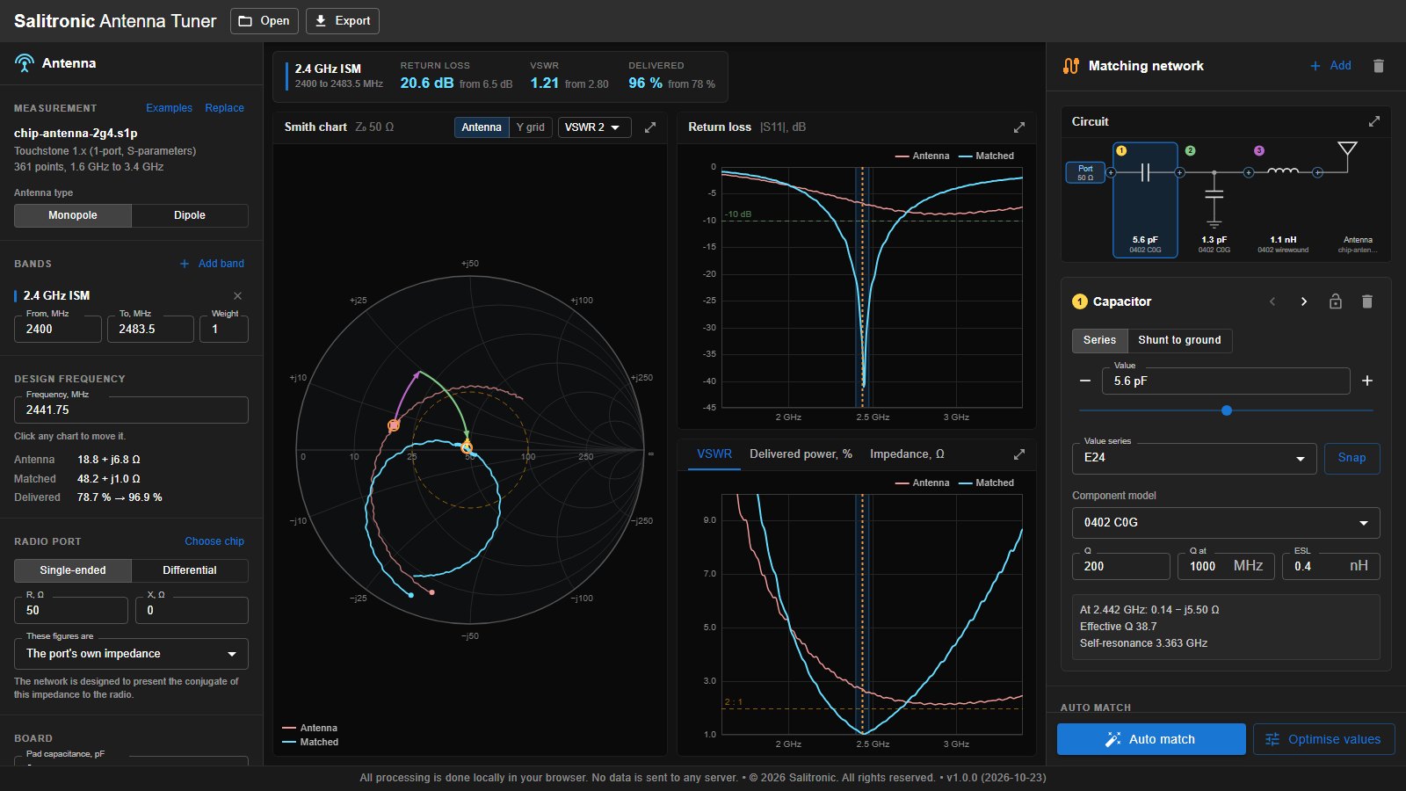Choose Single-ended radio port
The image size is (1406, 791).
[73, 570]
